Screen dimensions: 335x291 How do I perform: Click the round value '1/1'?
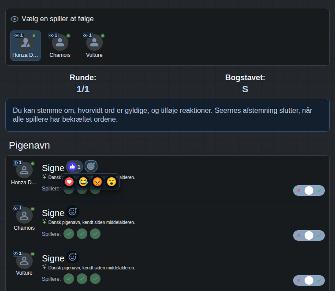(x=83, y=89)
